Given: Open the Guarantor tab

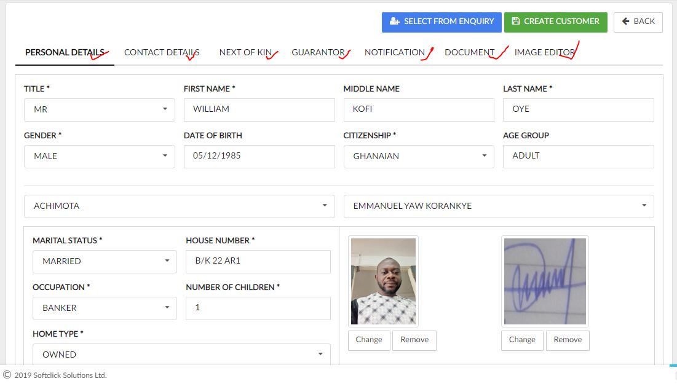Looking at the screenshot, I should (x=318, y=52).
